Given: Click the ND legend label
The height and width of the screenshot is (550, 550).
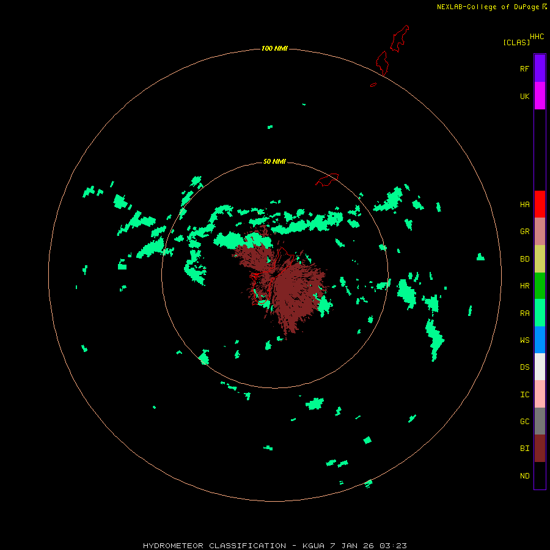Looking at the screenshot, I should 524,475.
